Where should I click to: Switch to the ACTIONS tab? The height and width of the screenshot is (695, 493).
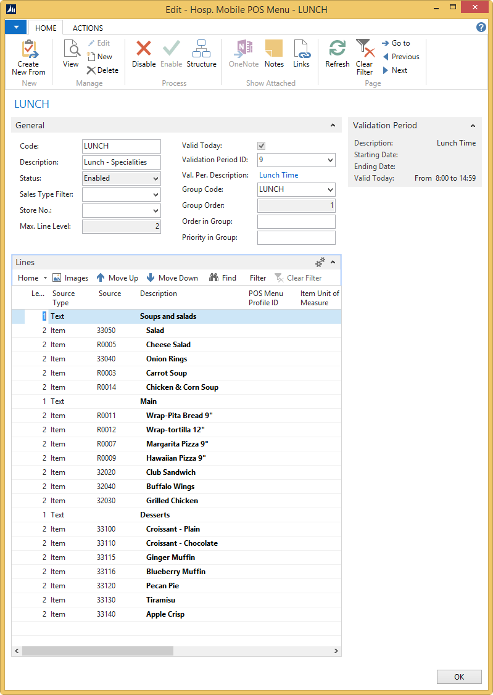coord(88,28)
